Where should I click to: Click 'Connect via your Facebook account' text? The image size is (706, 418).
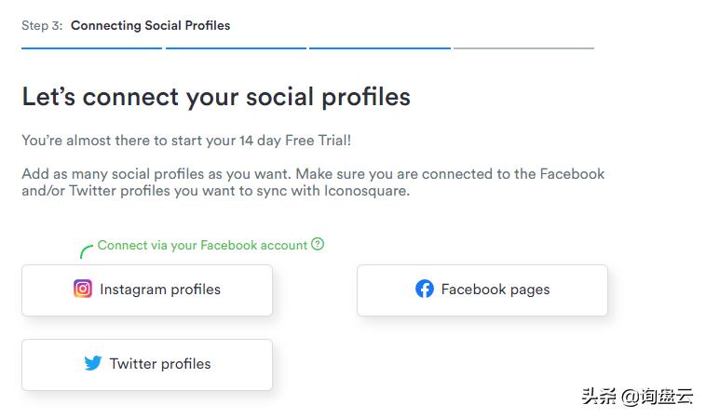[202, 246]
